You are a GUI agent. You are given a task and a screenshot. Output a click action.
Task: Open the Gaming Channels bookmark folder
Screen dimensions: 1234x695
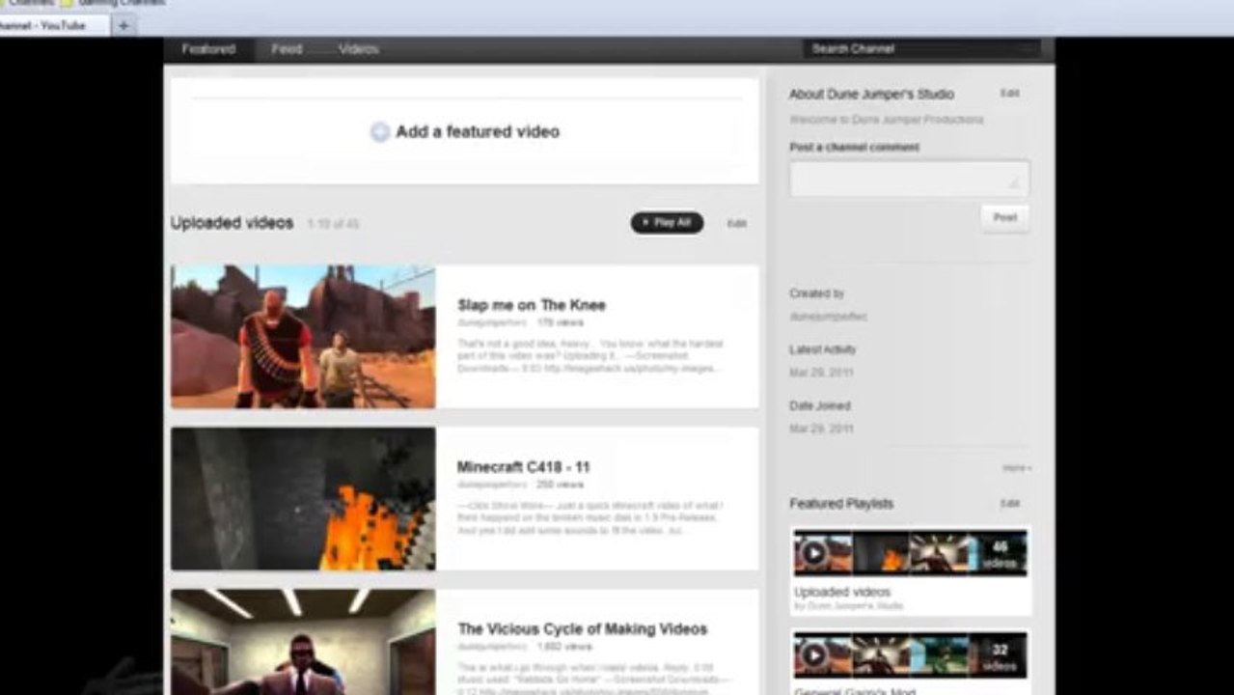coord(113,3)
